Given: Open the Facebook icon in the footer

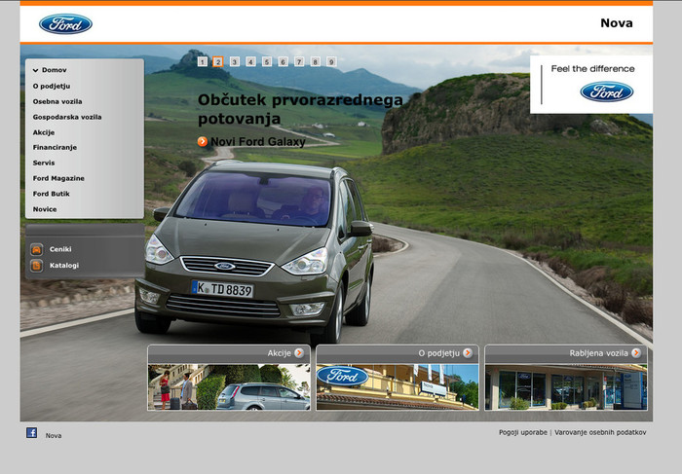Looking at the screenshot, I should 31,432.
